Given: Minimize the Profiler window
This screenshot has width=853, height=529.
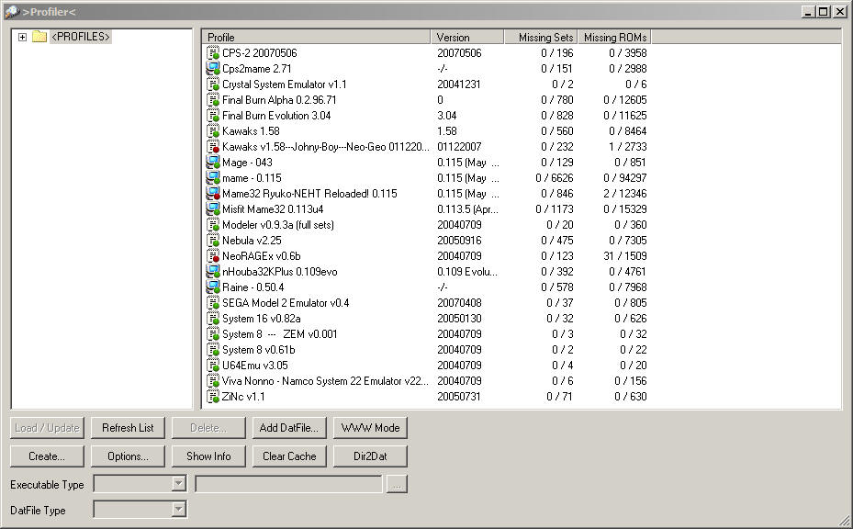Looking at the screenshot, I should click(809, 11).
